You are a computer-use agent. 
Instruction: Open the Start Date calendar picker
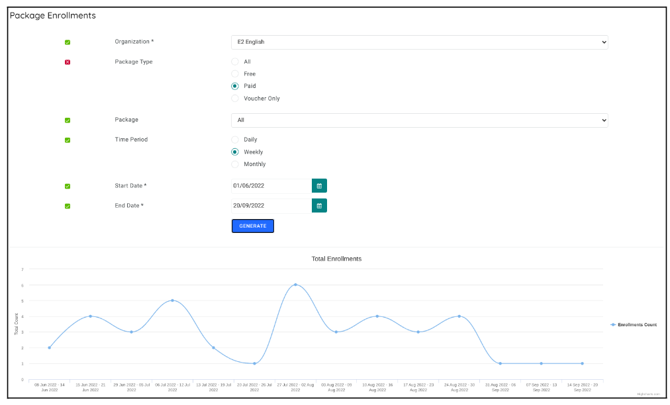[x=319, y=186]
